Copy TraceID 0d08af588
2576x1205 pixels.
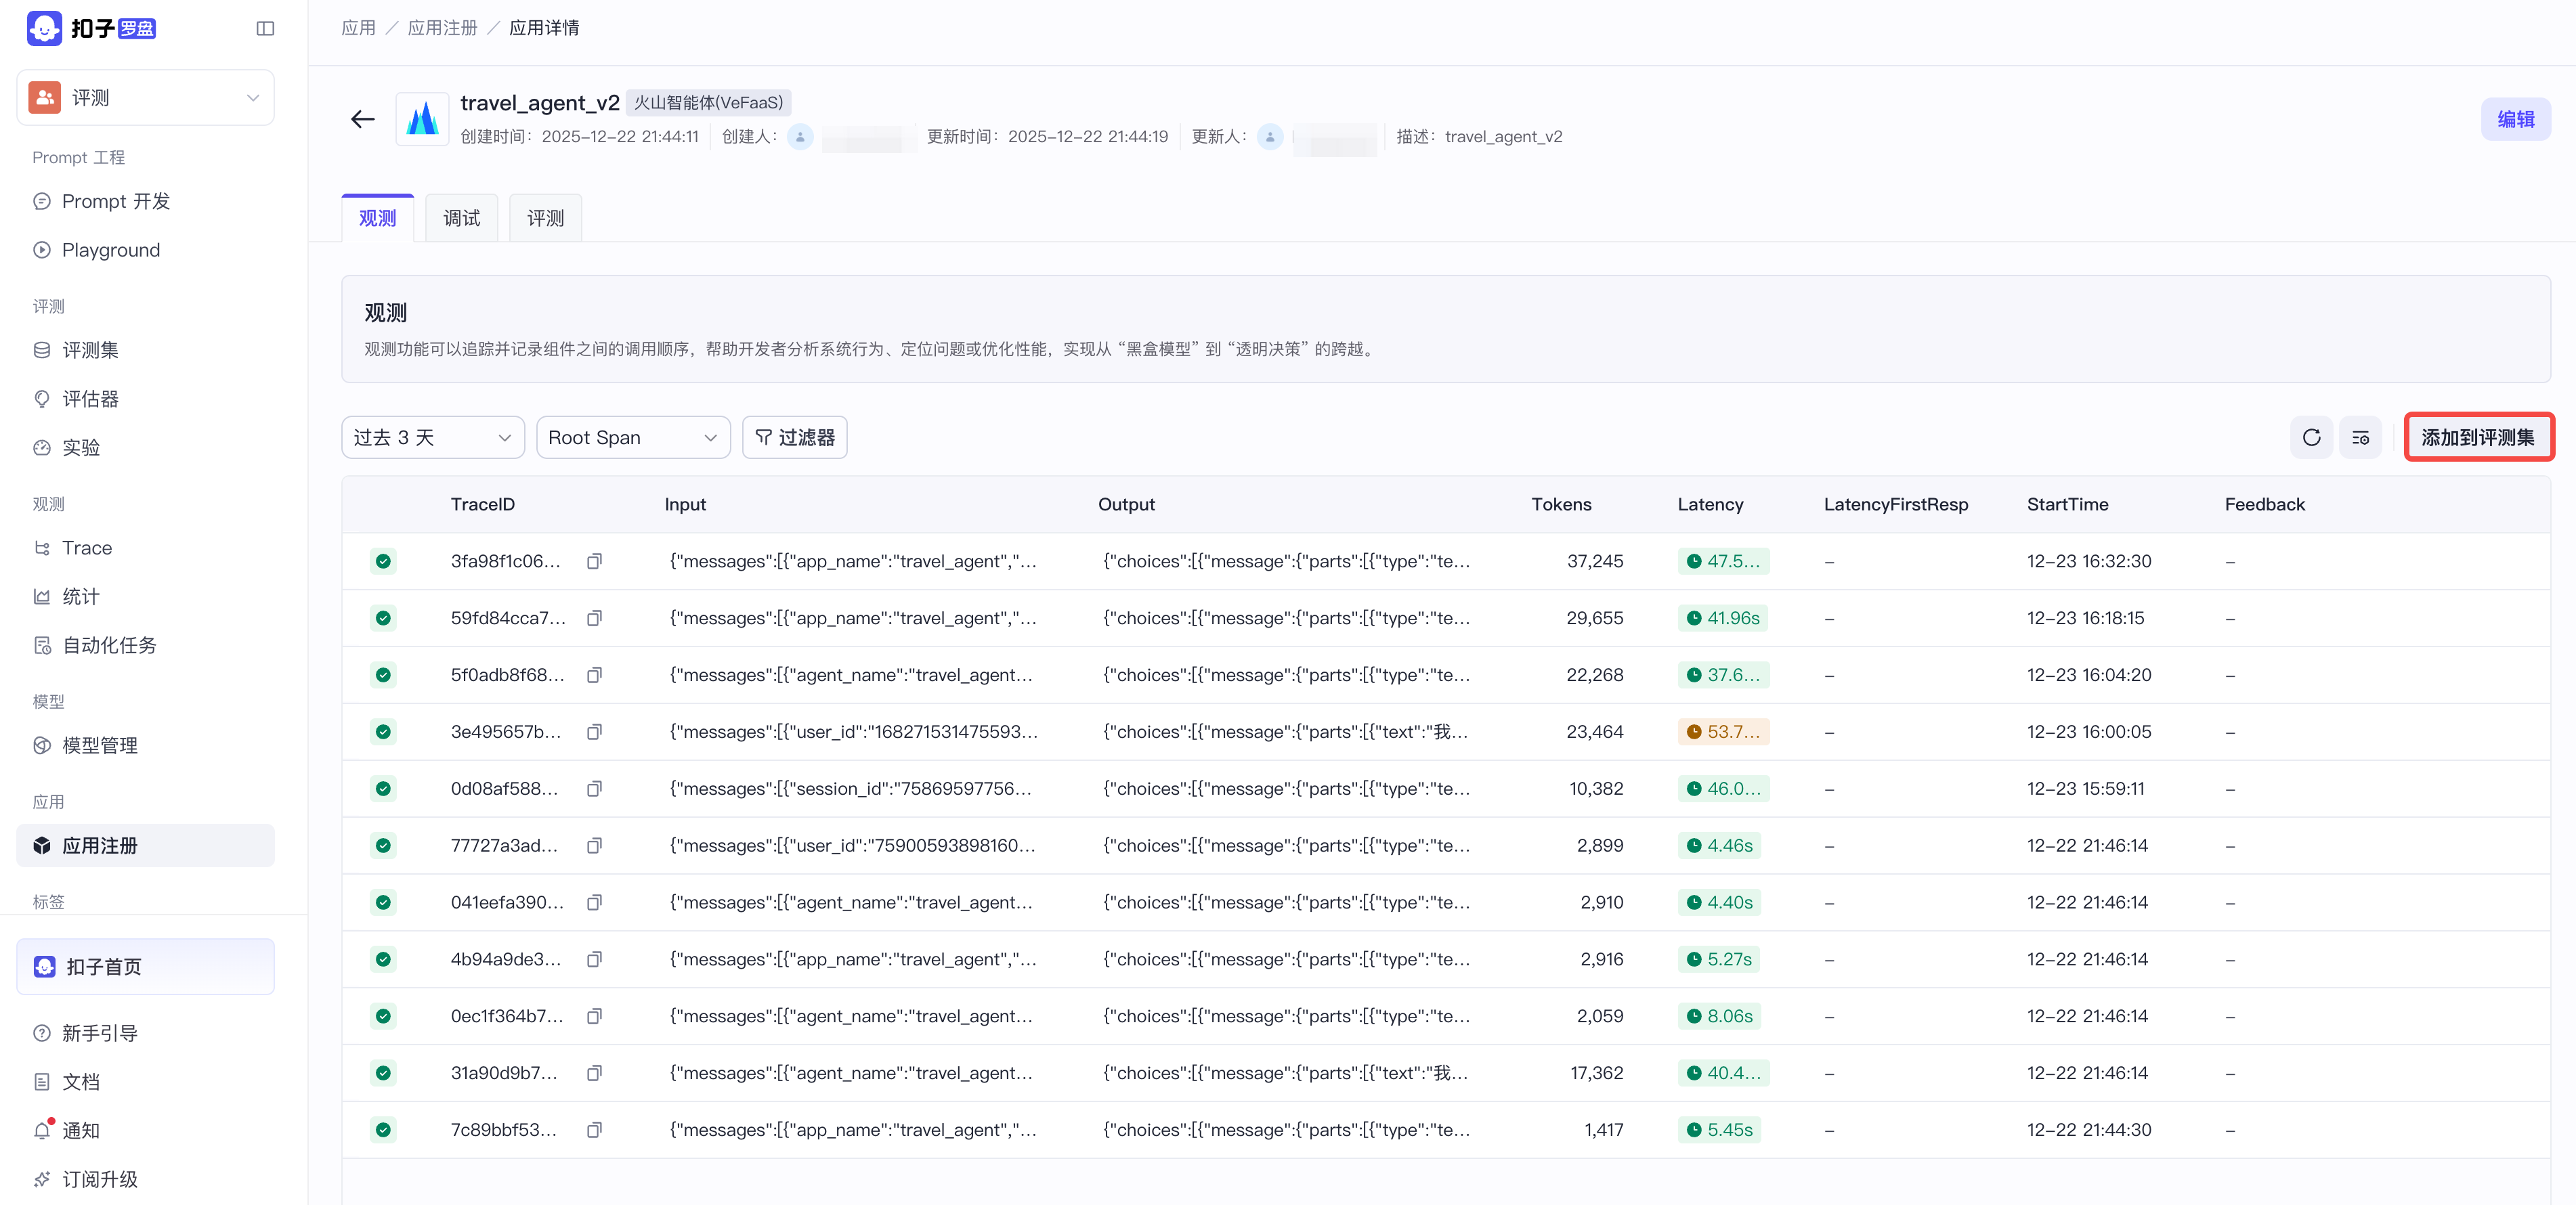coord(594,789)
